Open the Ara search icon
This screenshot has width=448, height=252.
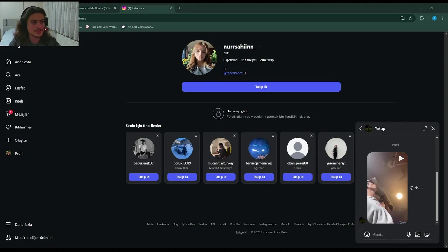(8, 75)
